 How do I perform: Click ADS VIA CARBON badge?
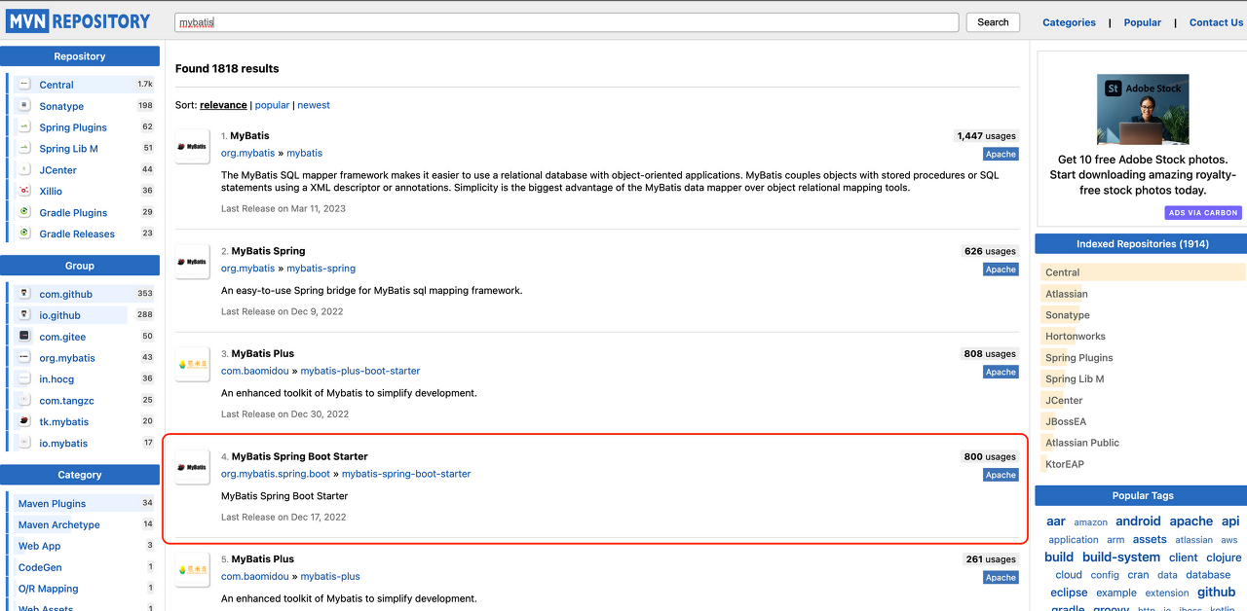tap(1203, 213)
